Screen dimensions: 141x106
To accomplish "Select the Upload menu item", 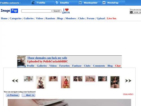I will click(101, 18).
